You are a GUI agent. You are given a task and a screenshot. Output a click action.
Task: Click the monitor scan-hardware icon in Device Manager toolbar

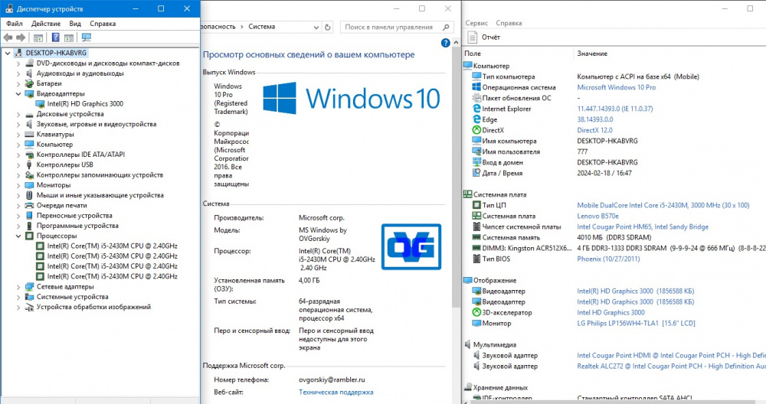coord(87,37)
